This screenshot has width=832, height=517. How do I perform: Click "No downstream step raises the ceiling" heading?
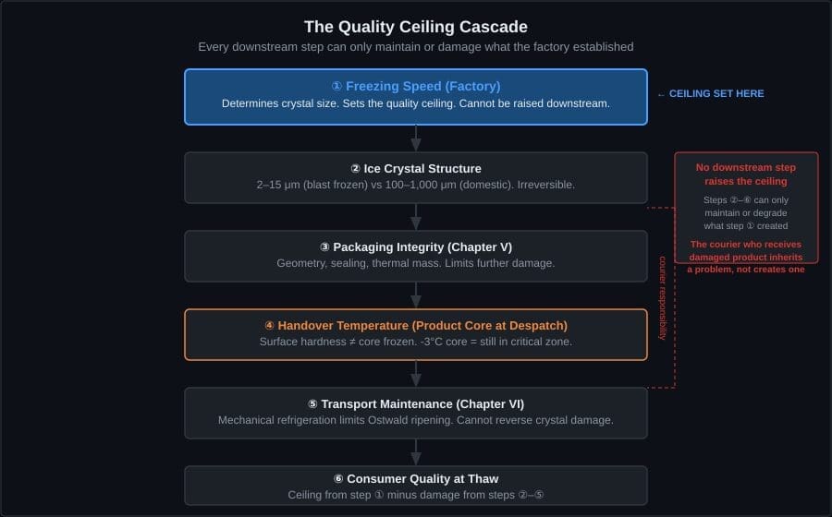[746, 174]
